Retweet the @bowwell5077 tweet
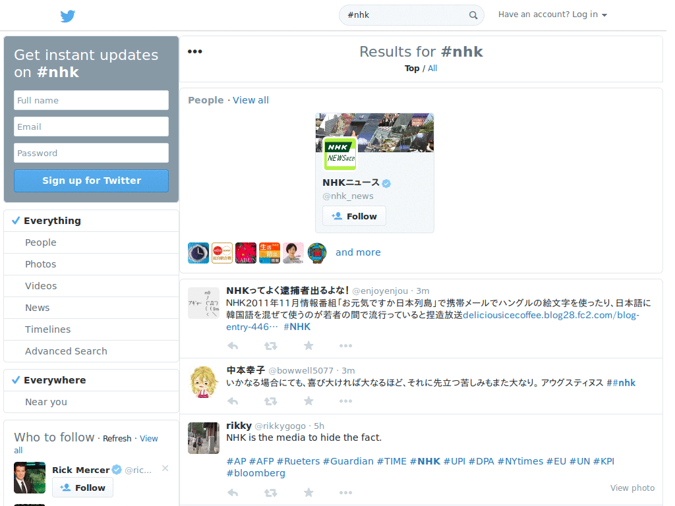This screenshot has height=506, width=675. pos(270,401)
